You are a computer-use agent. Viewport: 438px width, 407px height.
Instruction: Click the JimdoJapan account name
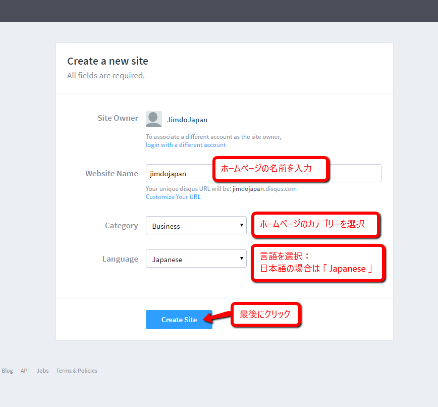click(187, 119)
